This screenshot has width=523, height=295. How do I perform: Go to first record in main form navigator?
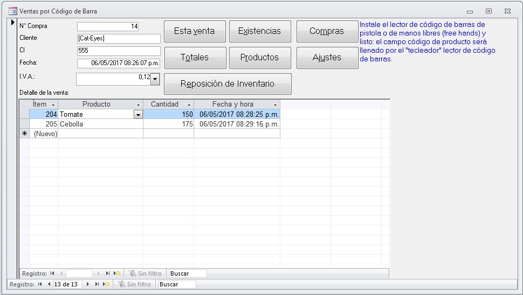coord(41,284)
